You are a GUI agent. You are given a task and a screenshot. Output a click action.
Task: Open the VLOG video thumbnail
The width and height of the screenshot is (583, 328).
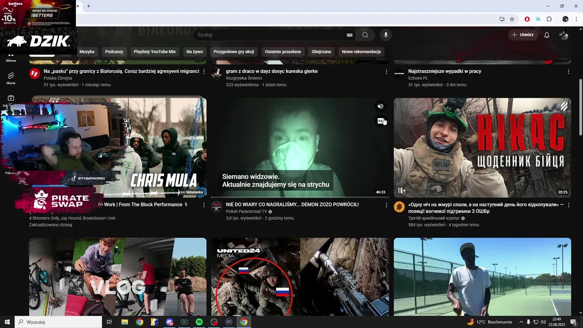pyautogui.click(x=118, y=277)
